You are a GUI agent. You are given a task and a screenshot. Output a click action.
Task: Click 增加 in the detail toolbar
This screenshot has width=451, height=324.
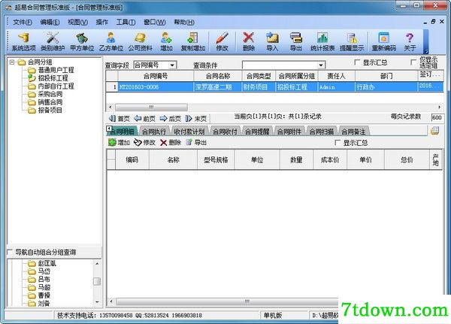point(119,142)
